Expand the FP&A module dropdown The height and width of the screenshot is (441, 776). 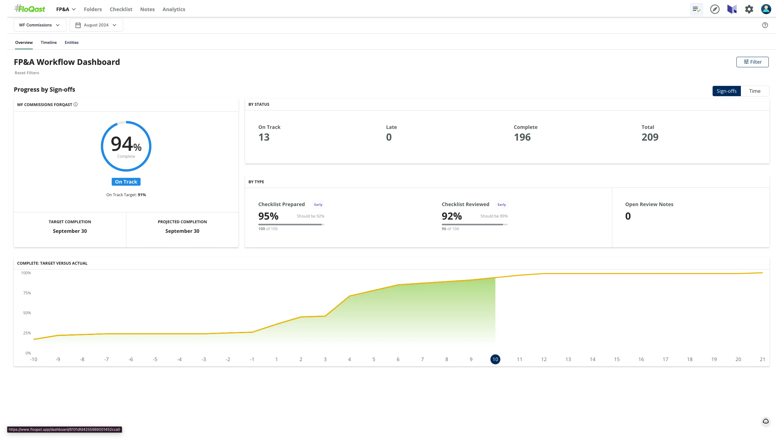pos(66,9)
